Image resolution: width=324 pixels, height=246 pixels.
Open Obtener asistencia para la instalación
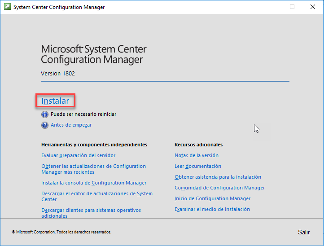coord(218,177)
